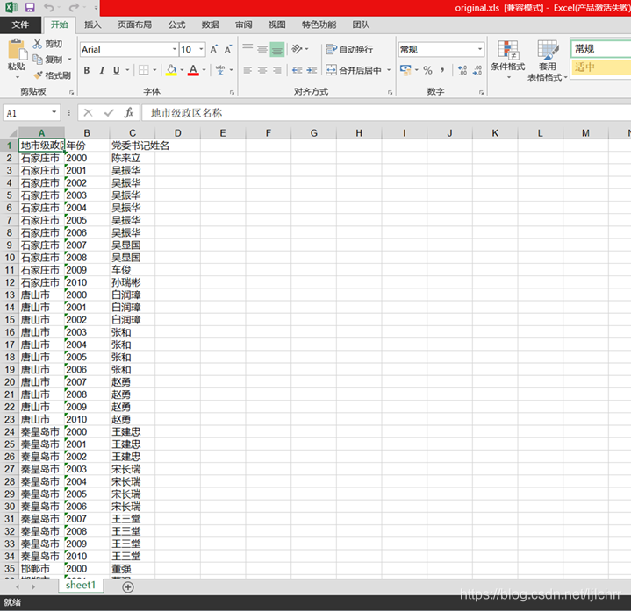The width and height of the screenshot is (631, 611).
Task: Click the accounting number format icon
Action: click(405, 70)
